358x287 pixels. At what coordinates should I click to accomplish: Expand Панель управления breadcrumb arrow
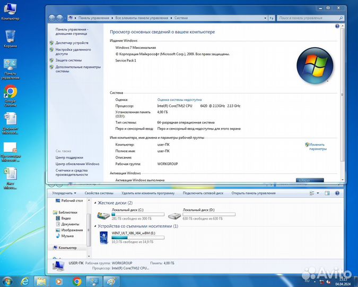click(x=112, y=18)
